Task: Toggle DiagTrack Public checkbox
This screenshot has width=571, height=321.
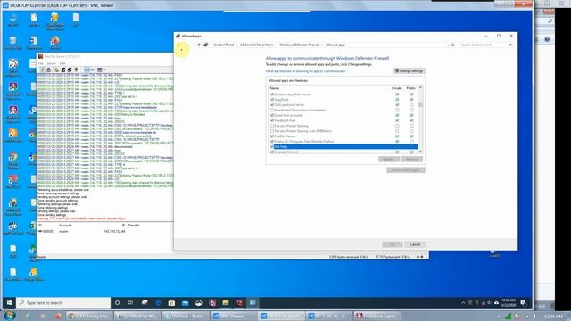Action: pyautogui.click(x=411, y=99)
